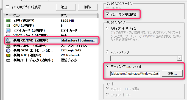Select エミュレート IDE radio button
The height and width of the screenshot is (100, 187).
[x=107, y=95]
